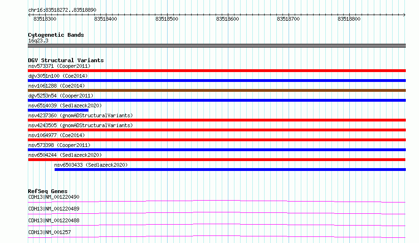Click the magenta intron line for NM_001220488

[217, 225]
